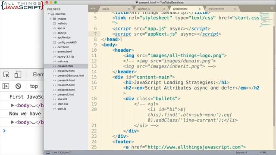The width and height of the screenshot is (276, 155).
Task: Open start.css in the sidebar
Action: point(63,104)
